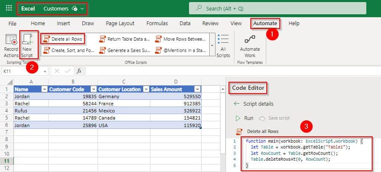Open the Help tab
The height and width of the screenshot is (172, 381).
pyautogui.click(x=294, y=23)
